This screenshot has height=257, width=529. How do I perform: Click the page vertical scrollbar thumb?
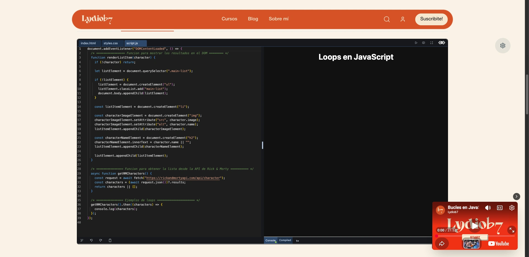point(527,94)
